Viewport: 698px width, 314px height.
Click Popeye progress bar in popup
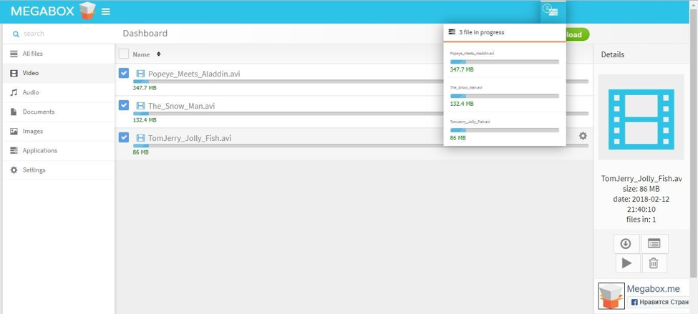[505, 62]
